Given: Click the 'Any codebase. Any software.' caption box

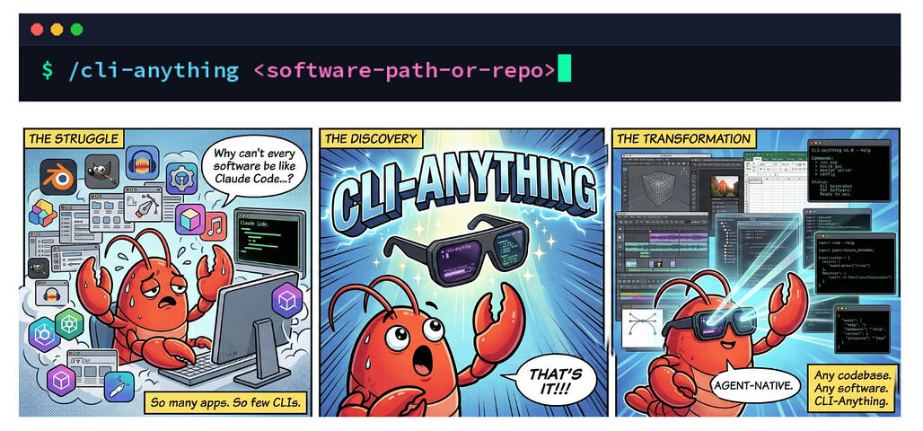Looking at the screenshot, I should coord(852,387).
